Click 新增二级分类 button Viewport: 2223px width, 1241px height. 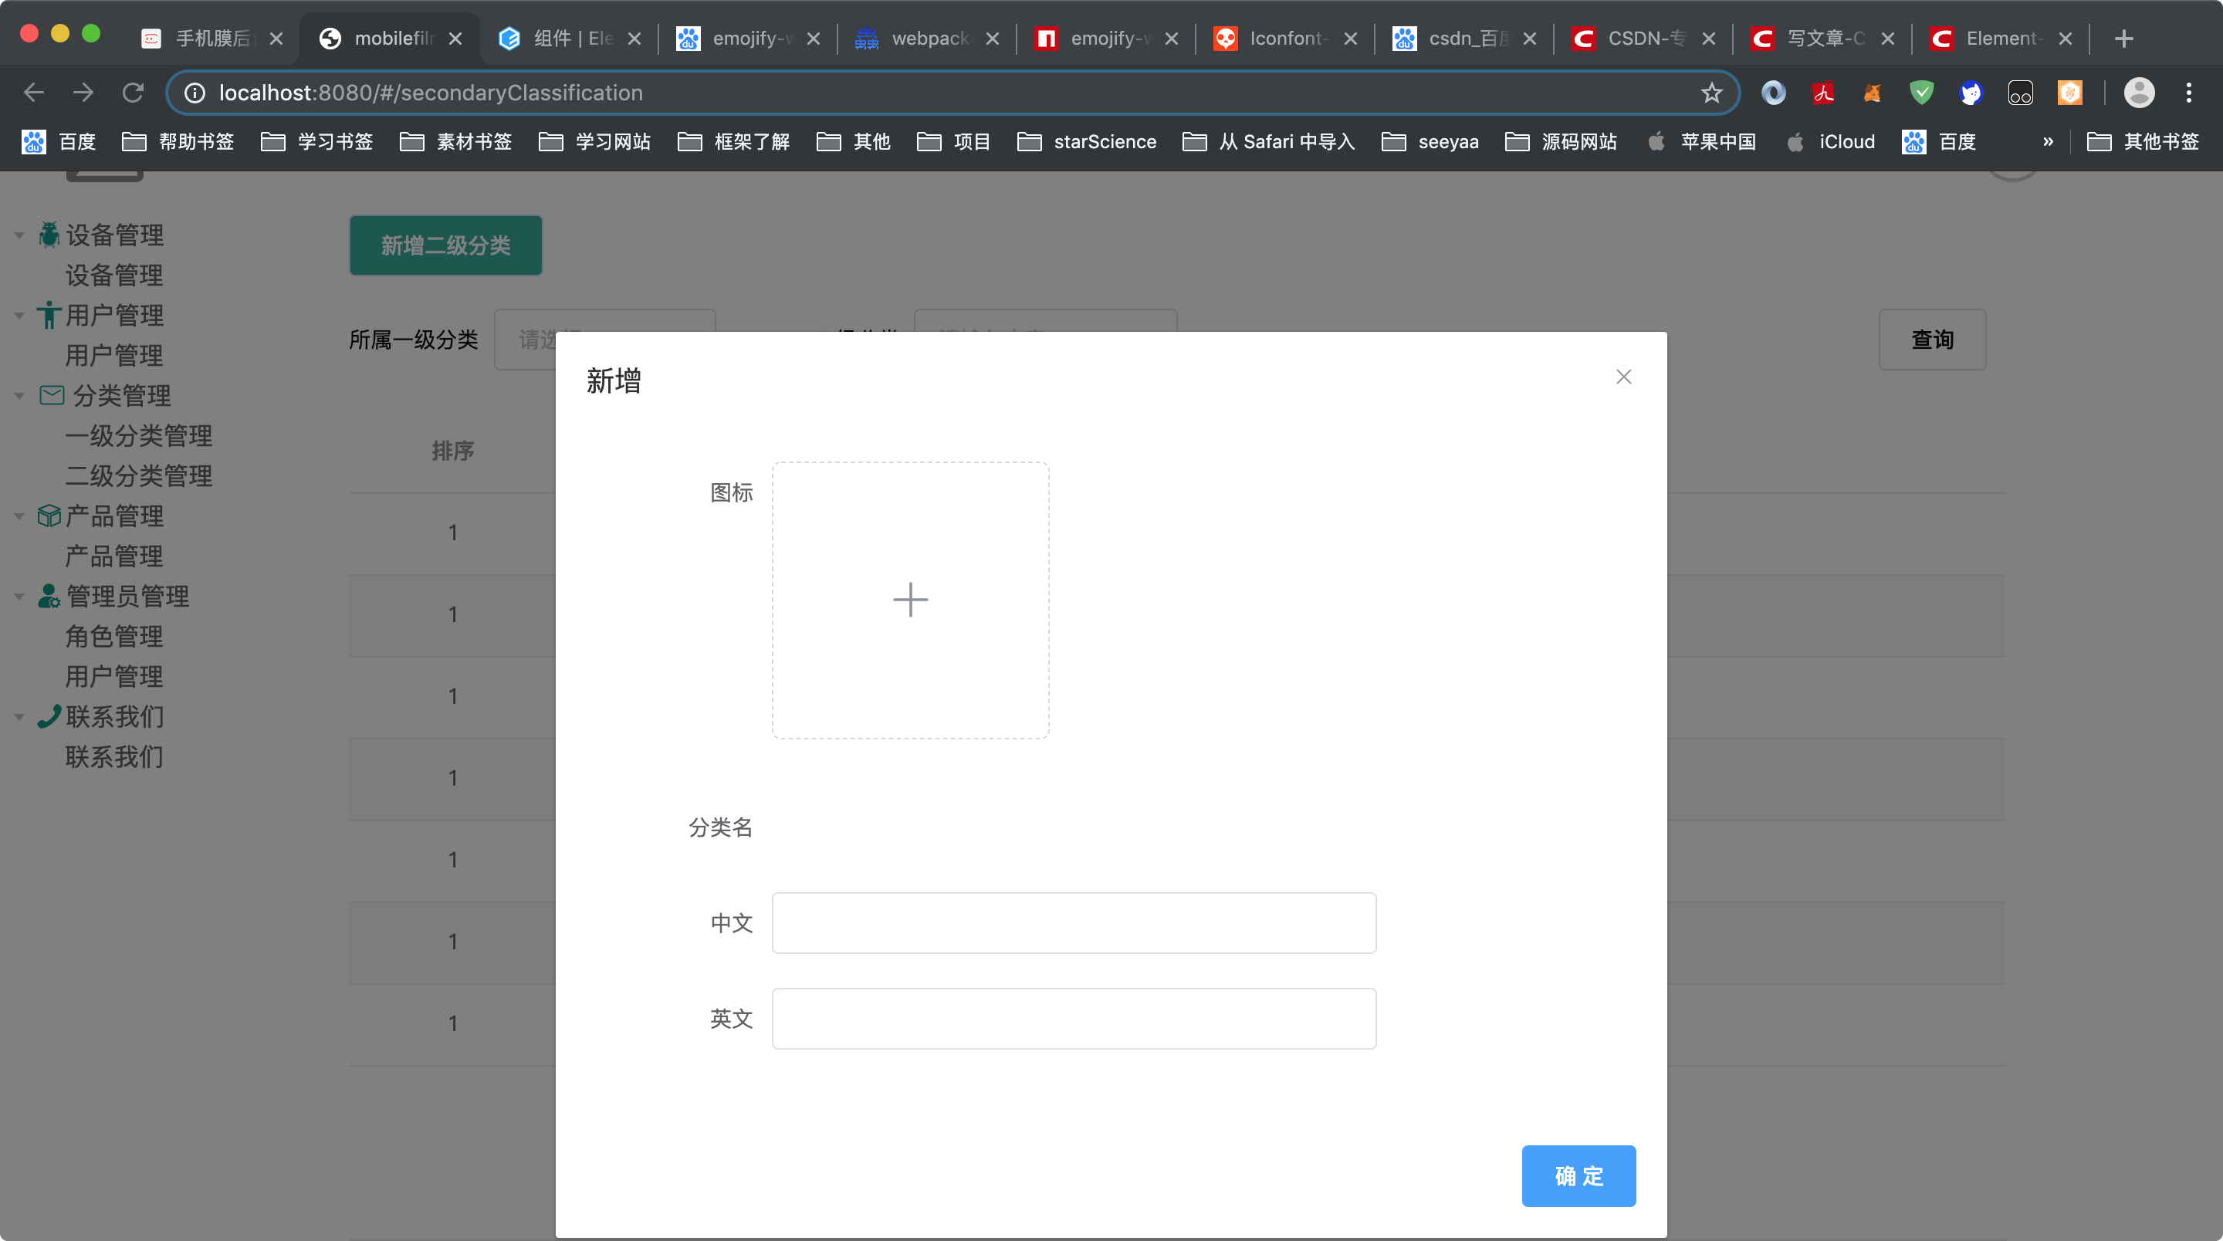click(x=446, y=244)
